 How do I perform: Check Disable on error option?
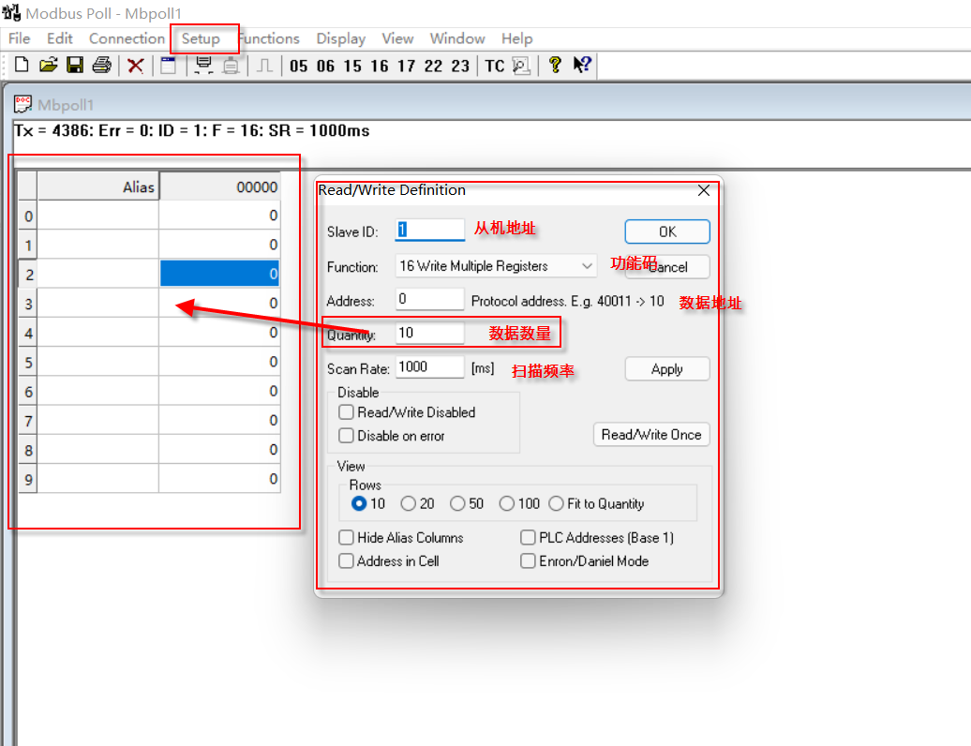[x=346, y=436]
